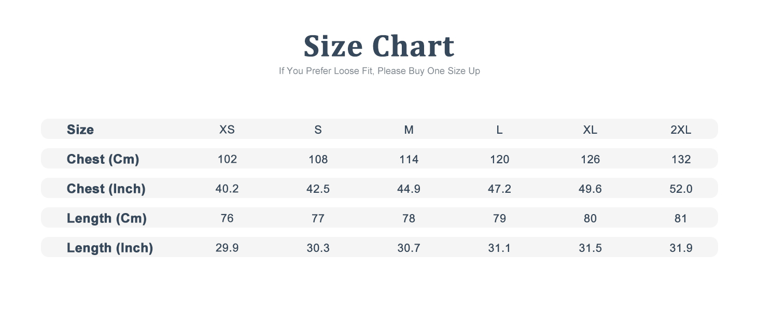Click the Chest (Cm) row label
Image resolution: width=759 pixels, height=311 pixels.
click(103, 159)
